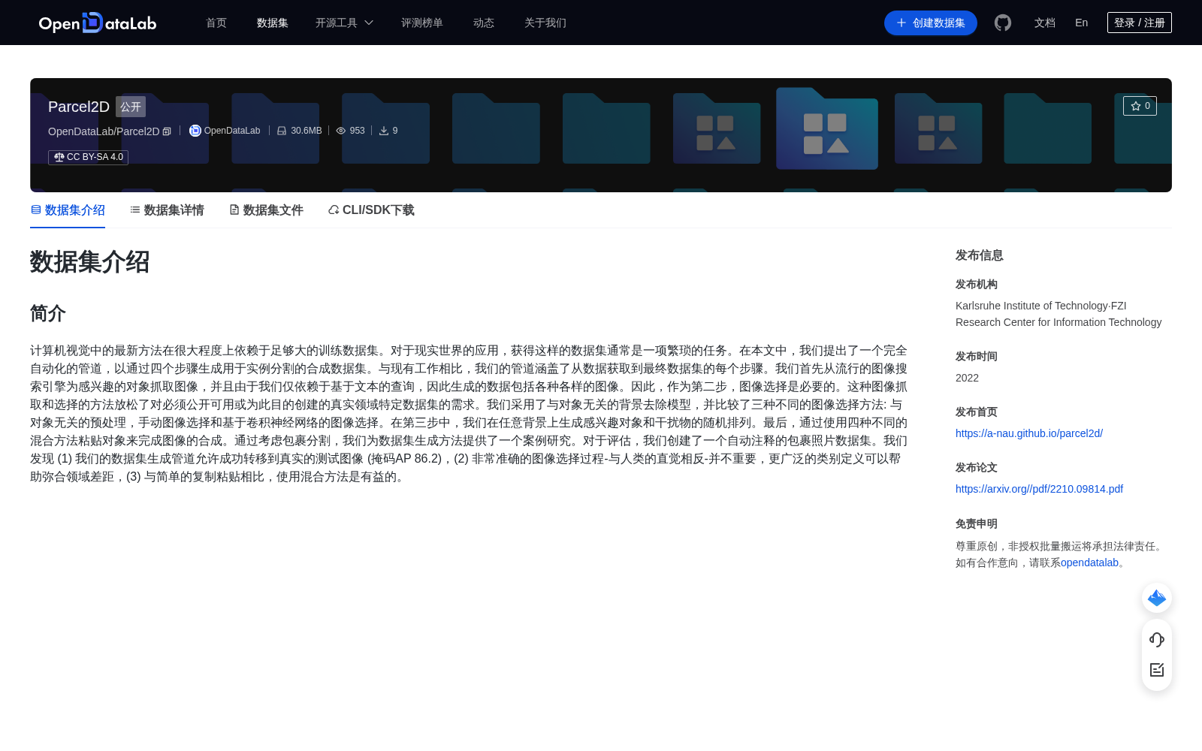Viewport: 1202px width, 751px height.
Task: Click the 30.6MB size value
Action: coord(307,131)
